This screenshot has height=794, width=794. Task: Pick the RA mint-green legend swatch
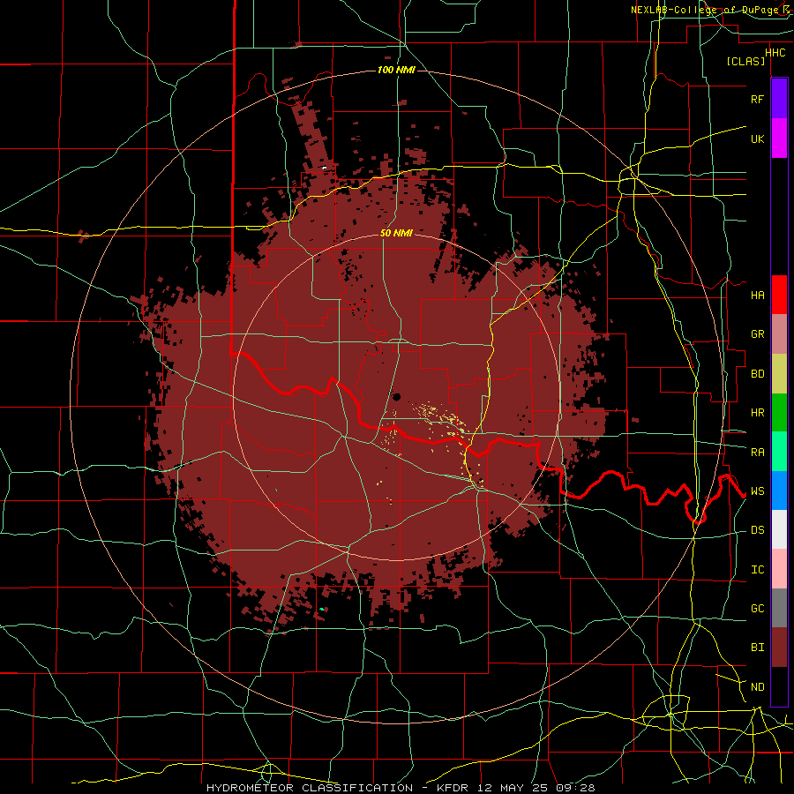[x=779, y=452]
